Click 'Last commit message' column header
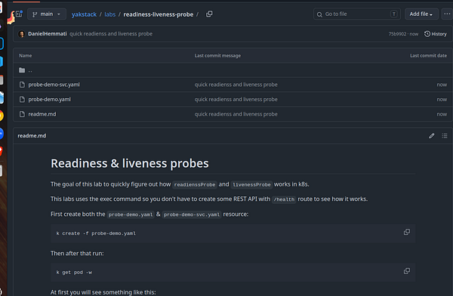Image resolution: width=453 pixels, height=296 pixels. click(217, 56)
